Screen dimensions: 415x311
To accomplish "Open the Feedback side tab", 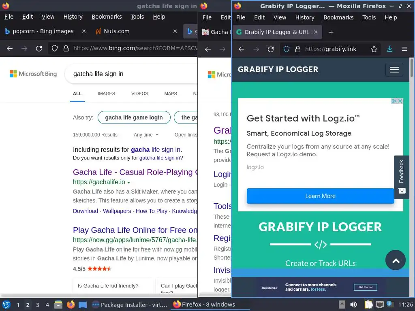I will [x=402, y=177].
